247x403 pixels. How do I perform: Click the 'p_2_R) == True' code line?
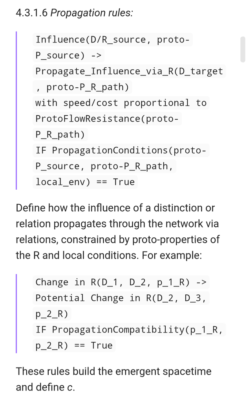point(74,346)
